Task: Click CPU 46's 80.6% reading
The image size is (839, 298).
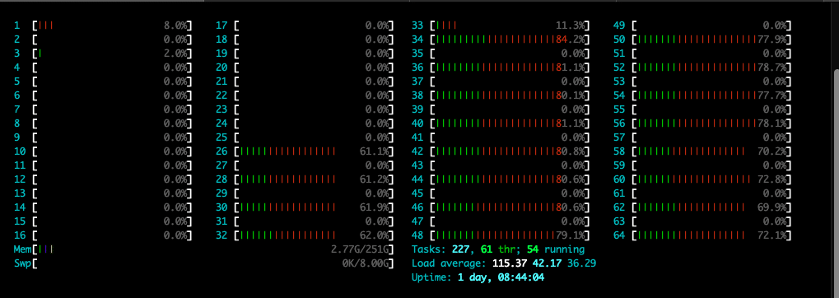Action: coord(570,207)
